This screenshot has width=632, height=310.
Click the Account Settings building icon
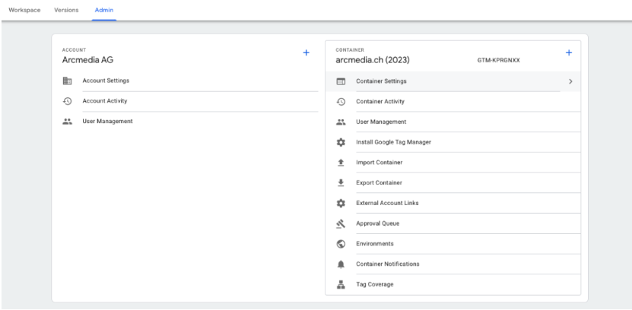(x=68, y=81)
